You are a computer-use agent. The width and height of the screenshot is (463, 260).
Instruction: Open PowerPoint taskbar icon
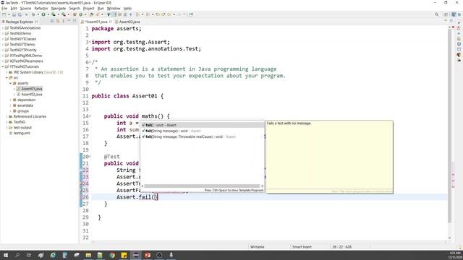click(148, 255)
